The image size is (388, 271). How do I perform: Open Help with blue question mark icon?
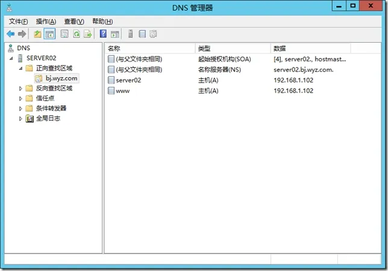point(103,34)
